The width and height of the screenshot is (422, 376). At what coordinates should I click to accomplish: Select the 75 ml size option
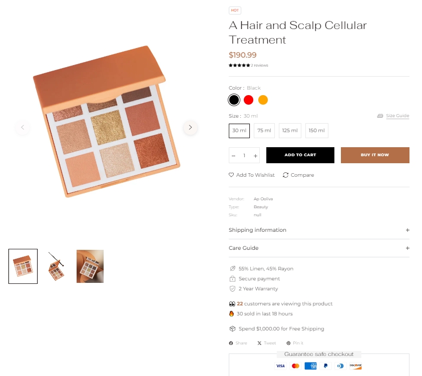(x=264, y=131)
